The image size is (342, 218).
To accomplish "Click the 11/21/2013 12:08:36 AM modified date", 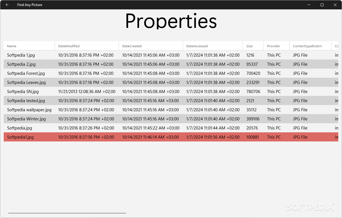I will pyautogui.click(x=87, y=92).
